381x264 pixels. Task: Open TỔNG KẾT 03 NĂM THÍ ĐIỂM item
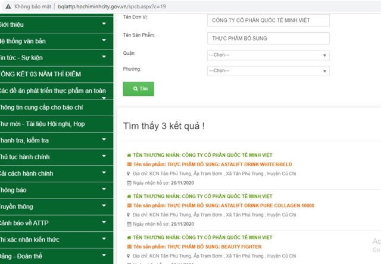point(40,74)
